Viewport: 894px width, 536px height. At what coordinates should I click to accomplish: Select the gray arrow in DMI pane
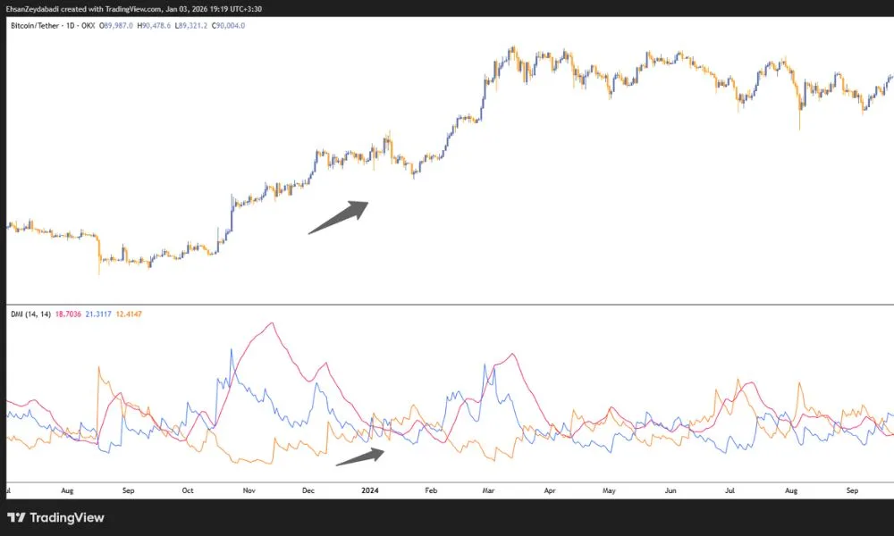pos(360,456)
